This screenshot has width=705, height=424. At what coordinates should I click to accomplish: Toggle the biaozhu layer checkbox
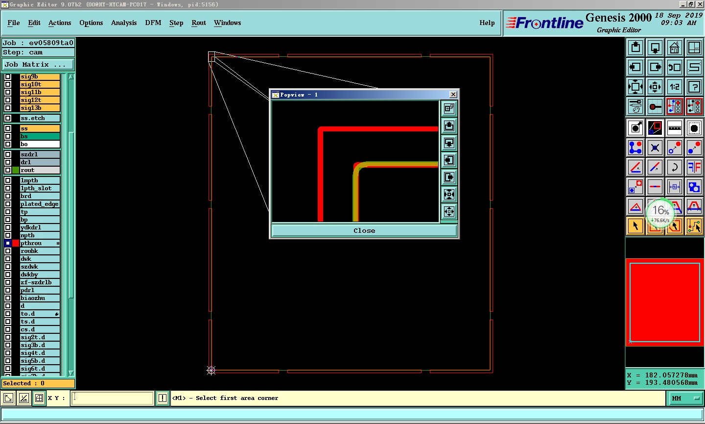point(8,298)
